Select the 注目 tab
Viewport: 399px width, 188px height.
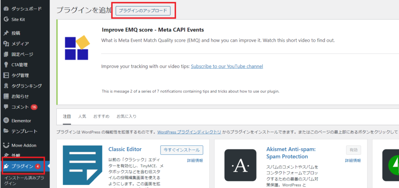67,116
